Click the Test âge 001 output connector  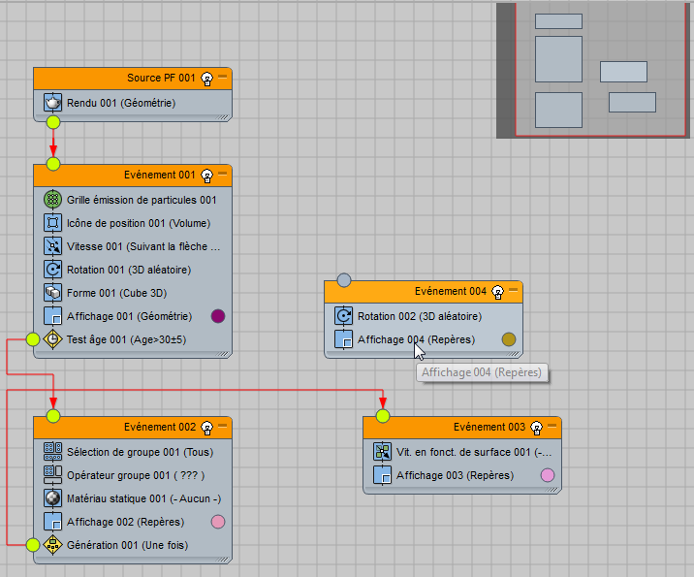click(x=33, y=339)
